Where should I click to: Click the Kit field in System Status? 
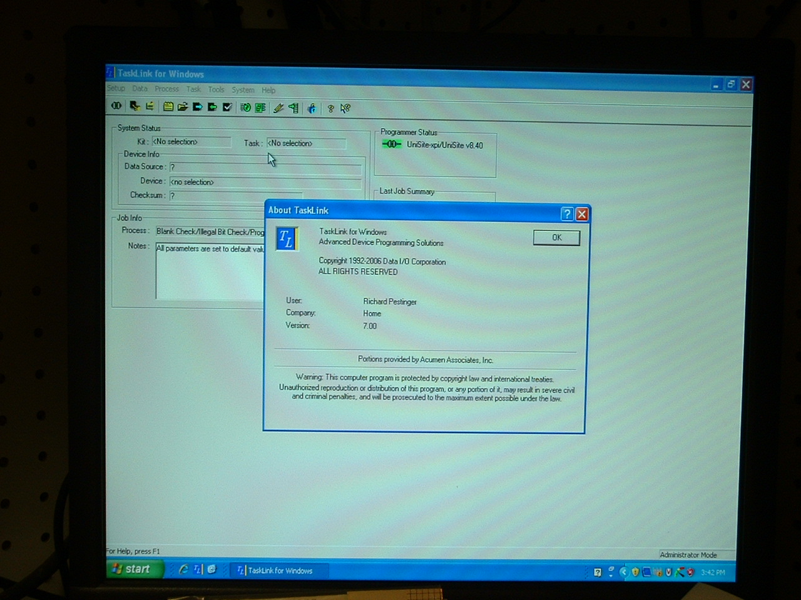pyautogui.click(x=191, y=142)
